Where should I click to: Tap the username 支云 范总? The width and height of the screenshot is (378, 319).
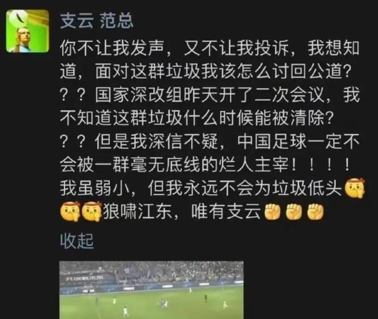click(97, 21)
